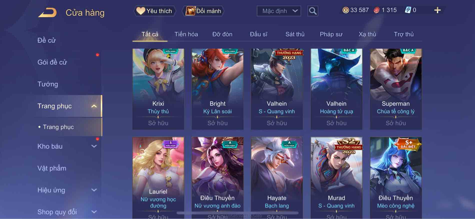Open Tướng in the sidebar

coord(48,84)
